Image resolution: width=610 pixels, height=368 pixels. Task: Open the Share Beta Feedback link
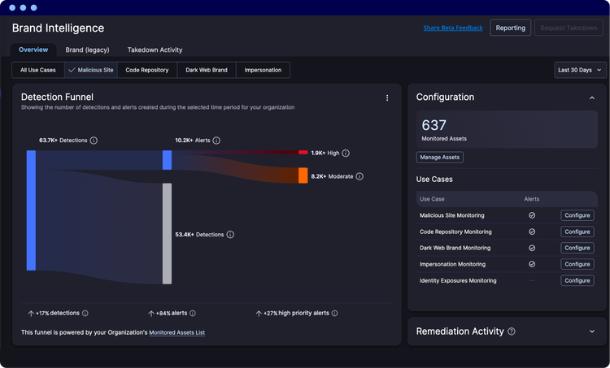[453, 28]
